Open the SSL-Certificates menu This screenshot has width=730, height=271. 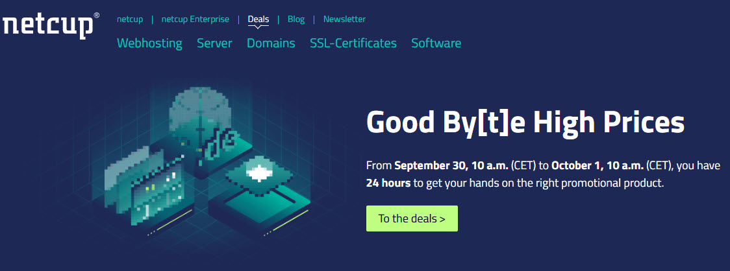353,43
